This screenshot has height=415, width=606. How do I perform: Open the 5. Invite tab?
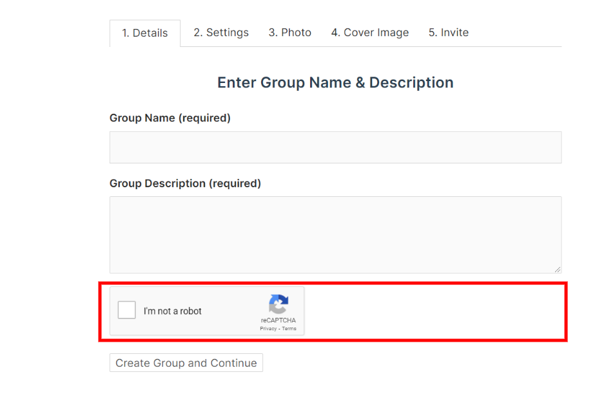point(448,33)
